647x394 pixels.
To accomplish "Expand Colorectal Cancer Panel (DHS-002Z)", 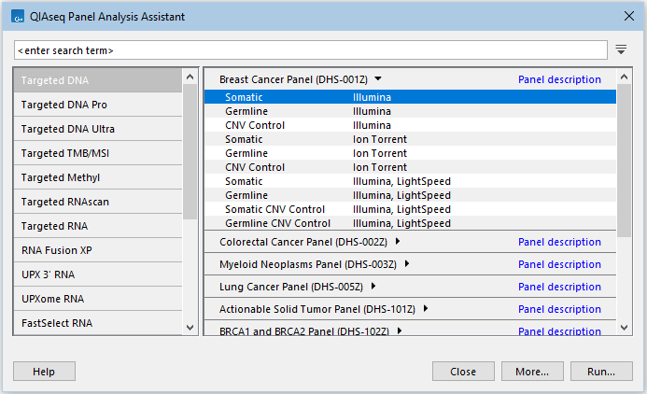I will 398,242.
